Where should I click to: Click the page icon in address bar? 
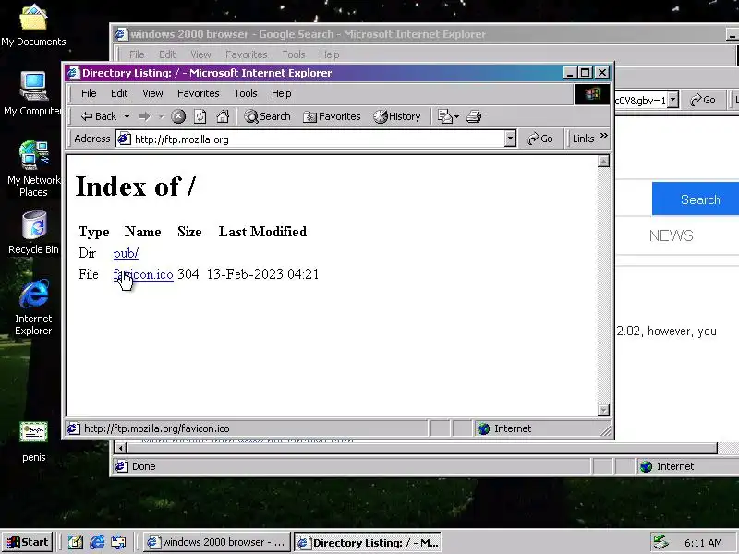(124, 139)
